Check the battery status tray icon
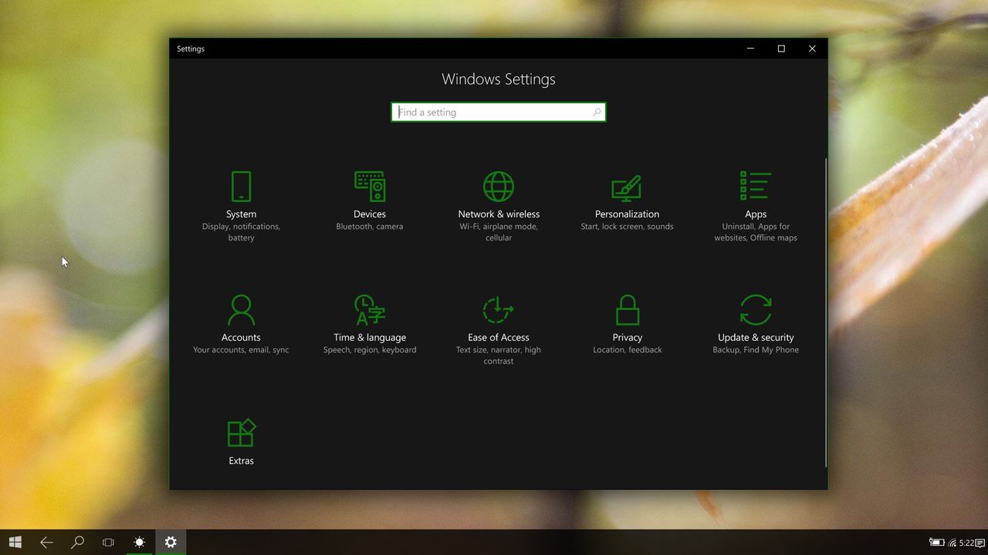The image size is (988, 555). coord(936,543)
